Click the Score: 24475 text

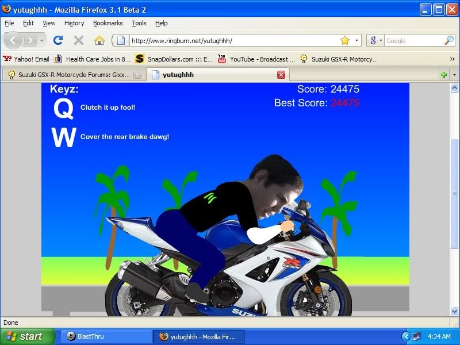pyautogui.click(x=328, y=89)
